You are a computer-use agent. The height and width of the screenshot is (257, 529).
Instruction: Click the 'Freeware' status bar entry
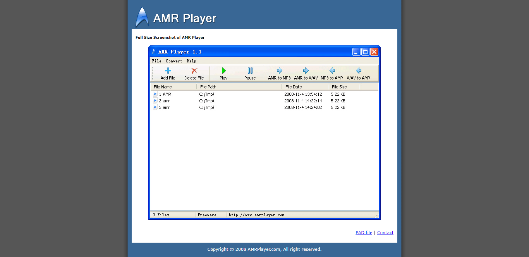pos(207,215)
